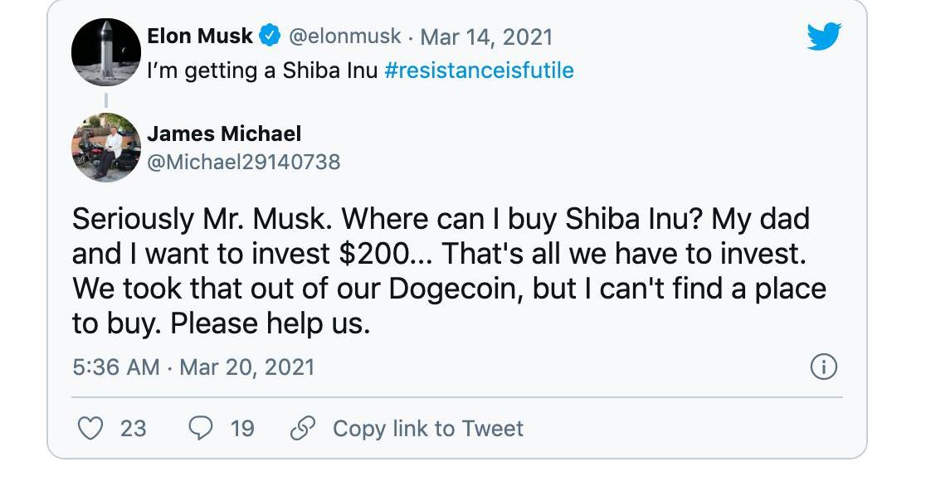Click Elon Musk's blue verified badge
This screenshot has width=926, height=481.
tap(270, 36)
